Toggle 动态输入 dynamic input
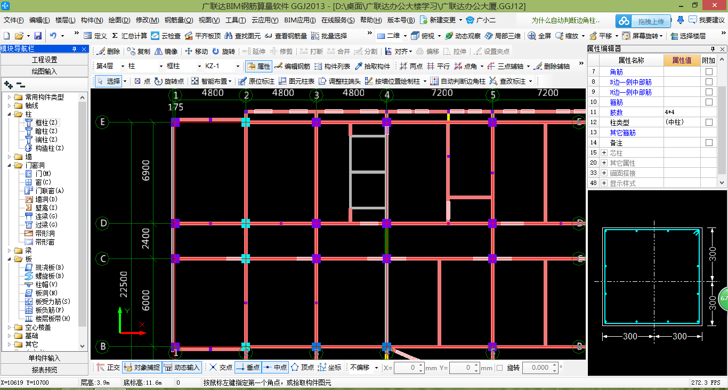The image size is (728, 390). [x=182, y=368]
